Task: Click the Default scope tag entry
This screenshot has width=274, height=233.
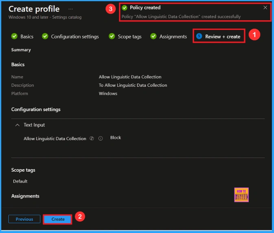Action: [x=20, y=181]
